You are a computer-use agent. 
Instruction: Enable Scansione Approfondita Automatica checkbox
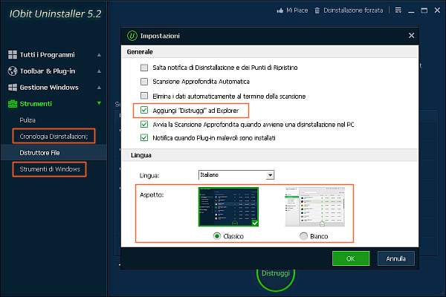[144, 82]
